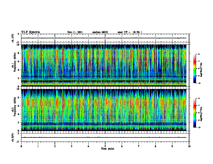
Task: Click the ch.2 frequency tick "4"
Action: [19, 114]
